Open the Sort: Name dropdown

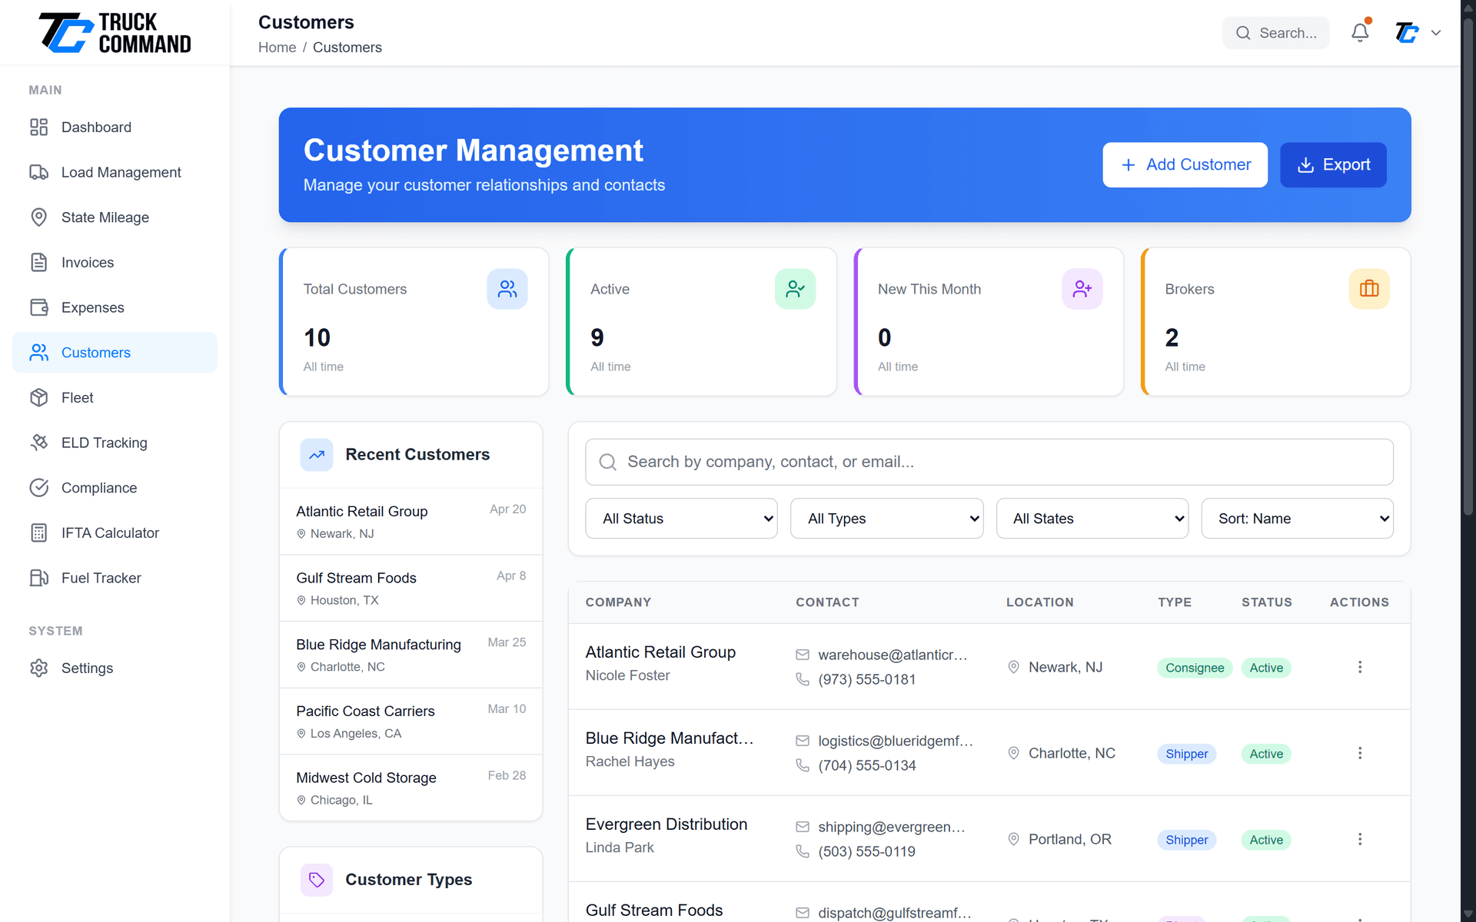point(1298,519)
